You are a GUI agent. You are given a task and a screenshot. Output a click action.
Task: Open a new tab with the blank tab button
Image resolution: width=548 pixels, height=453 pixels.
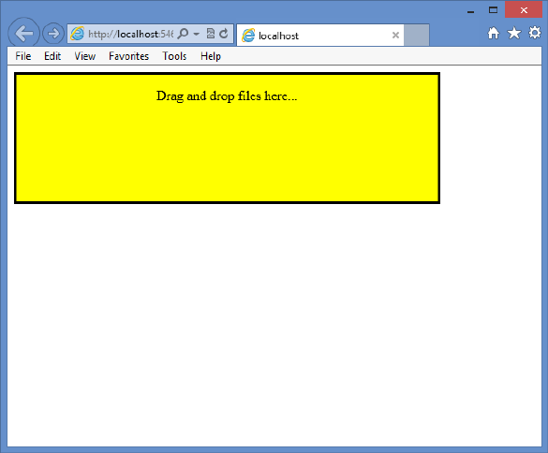pos(417,35)
